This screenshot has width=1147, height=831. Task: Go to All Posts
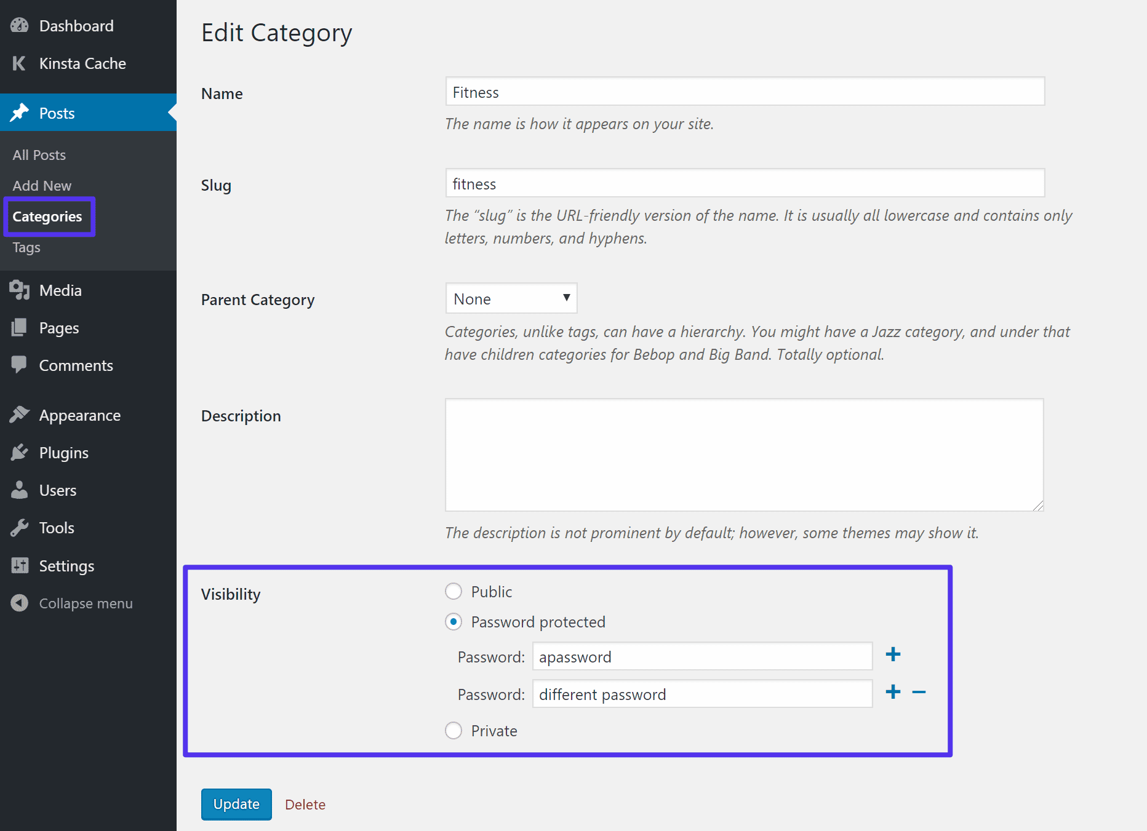(39, 154)
